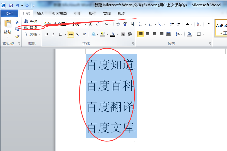The image size is (227, 151).
Task: Cut selection with scissors icon
Action: click(x=17, y=22)
